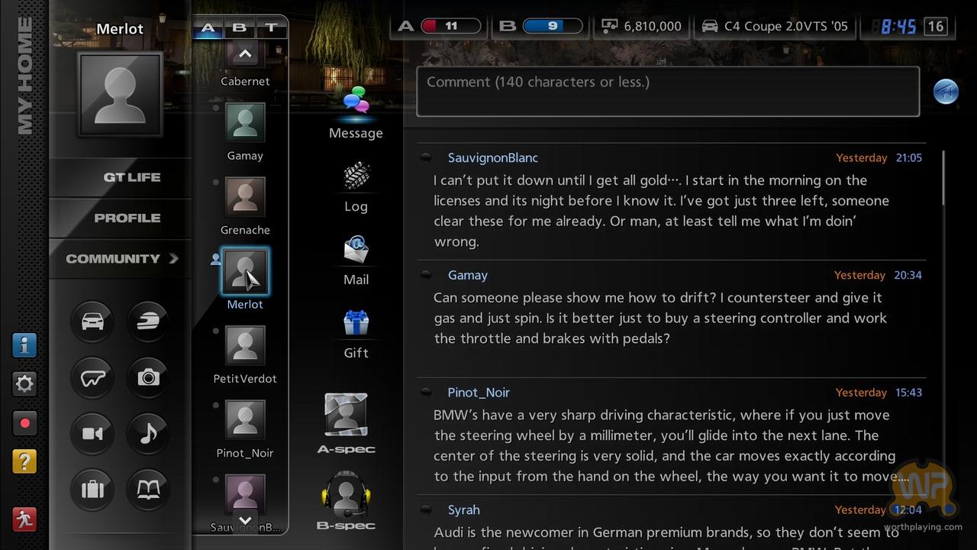Click the blue send comment button

pos(946,92)
